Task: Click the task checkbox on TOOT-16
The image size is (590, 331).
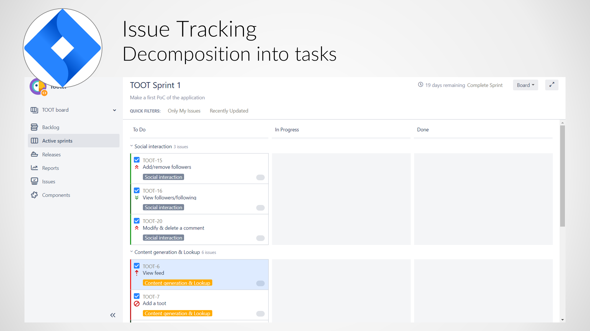Action: [x=137, y=190]
